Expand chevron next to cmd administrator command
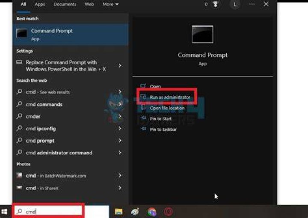The width and height of the screenshot is (308, 218). pyautogui.click(x=120, y=153)
